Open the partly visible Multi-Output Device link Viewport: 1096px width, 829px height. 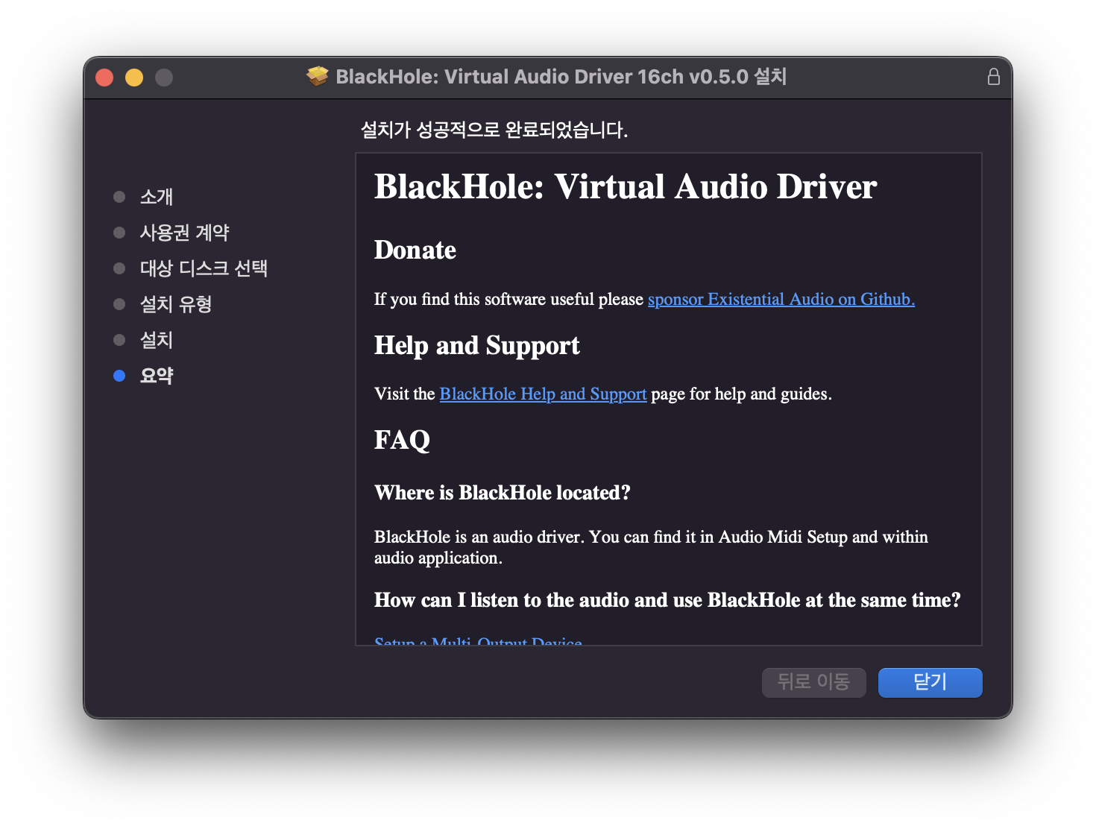[x=478, y=640]
